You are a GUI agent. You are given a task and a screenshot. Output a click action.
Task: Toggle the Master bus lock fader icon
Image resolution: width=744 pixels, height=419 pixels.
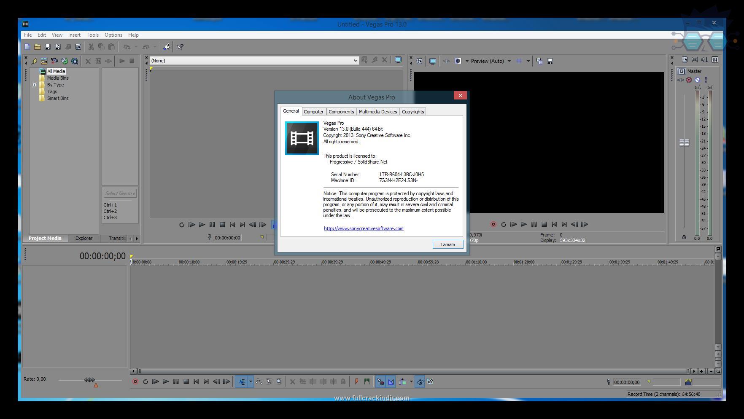pyautogui.click(x=684, y=237)
